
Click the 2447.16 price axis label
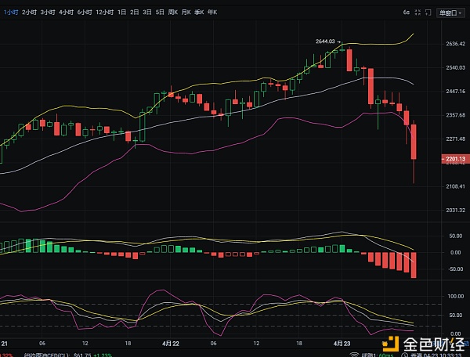click(x=456, y=92)
